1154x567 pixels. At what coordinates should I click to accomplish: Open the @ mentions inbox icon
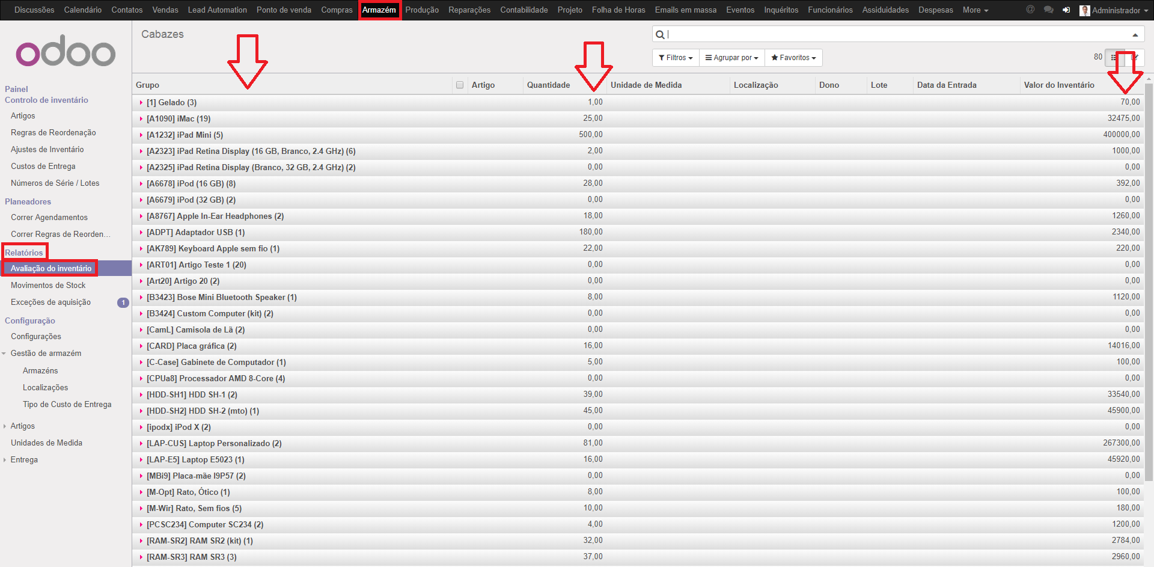1030,10
